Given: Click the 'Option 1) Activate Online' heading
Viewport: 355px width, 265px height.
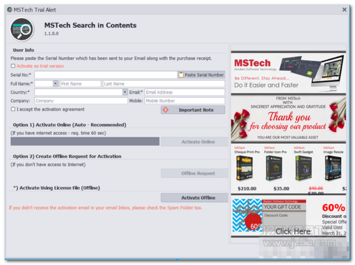Looking at the screenshot, I should click(69, 125).
